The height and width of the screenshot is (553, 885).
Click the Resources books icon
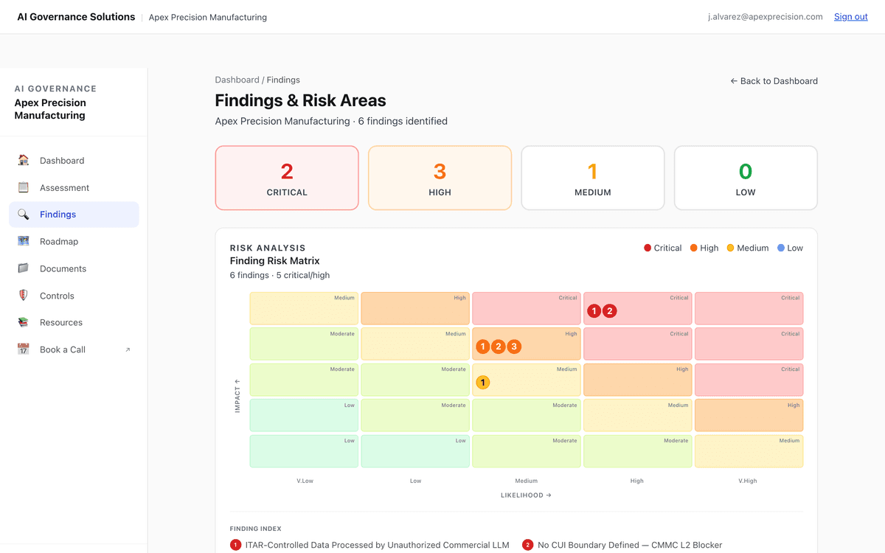[x=24, y=322]
